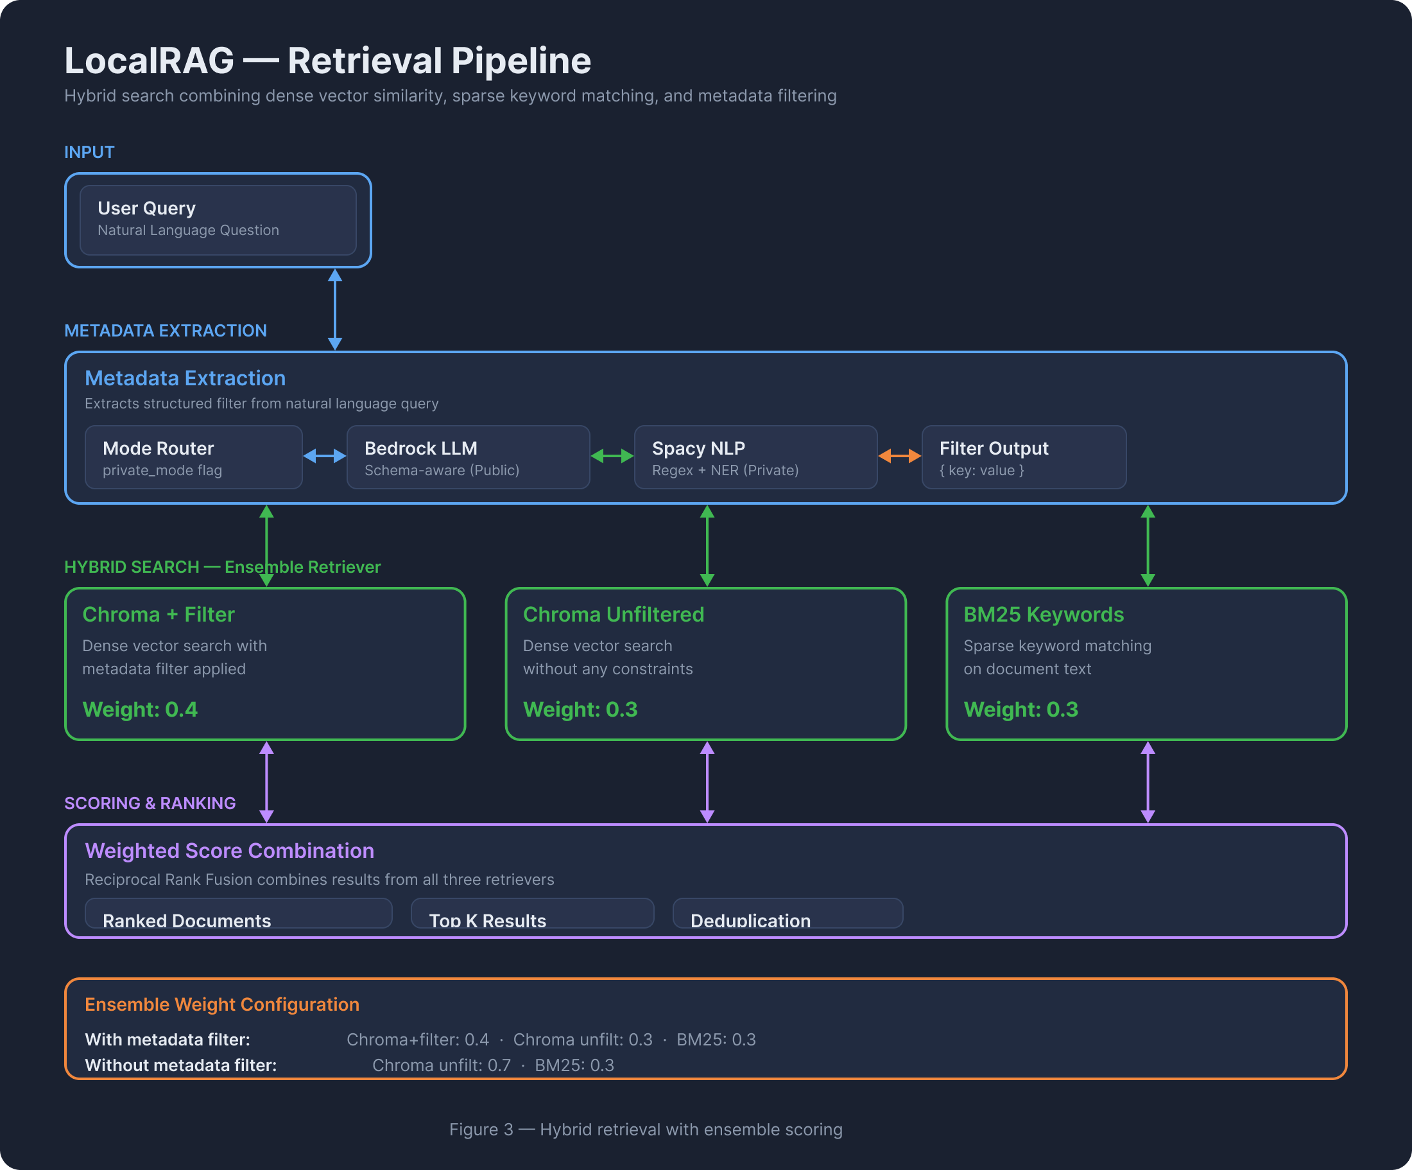Click the Ensemble Weight Configuration heading
The image size is (1412, 1170).
coord(222,1004)
